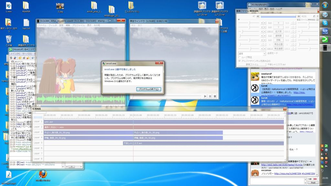Open the browser globe icon in taskbar

[x=325, y=15]
